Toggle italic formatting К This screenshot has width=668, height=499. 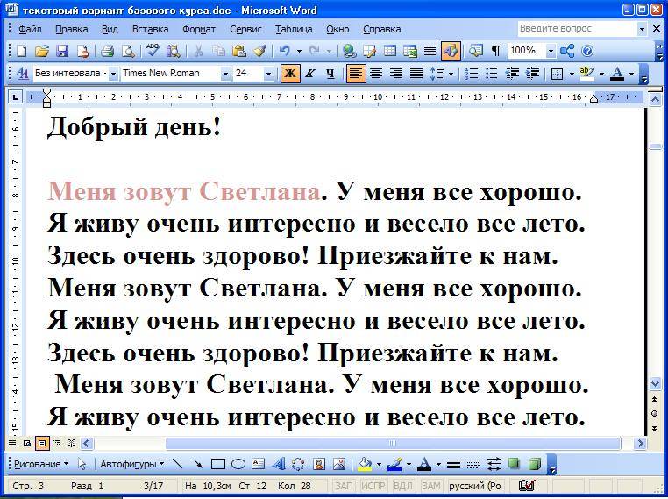tap(309, 74)
